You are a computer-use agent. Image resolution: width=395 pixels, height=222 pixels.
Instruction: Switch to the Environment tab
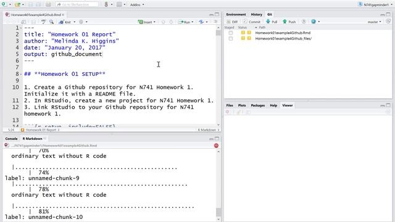tap(236, 14)
